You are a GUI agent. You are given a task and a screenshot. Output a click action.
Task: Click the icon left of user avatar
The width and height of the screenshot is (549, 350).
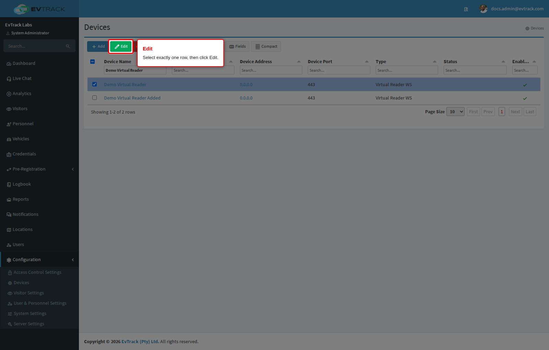coord(466,9)
